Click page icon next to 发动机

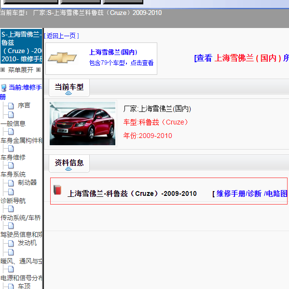(11, 244)
